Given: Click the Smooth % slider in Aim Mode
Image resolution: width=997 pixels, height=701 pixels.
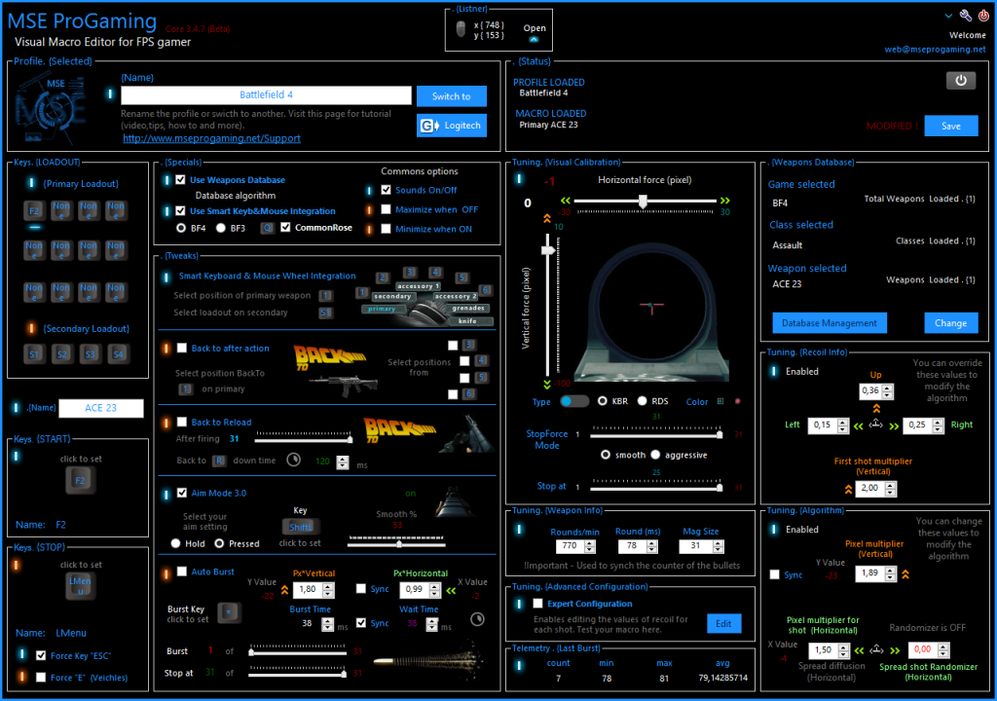Looking at the screenshot, I should point(397,544).
